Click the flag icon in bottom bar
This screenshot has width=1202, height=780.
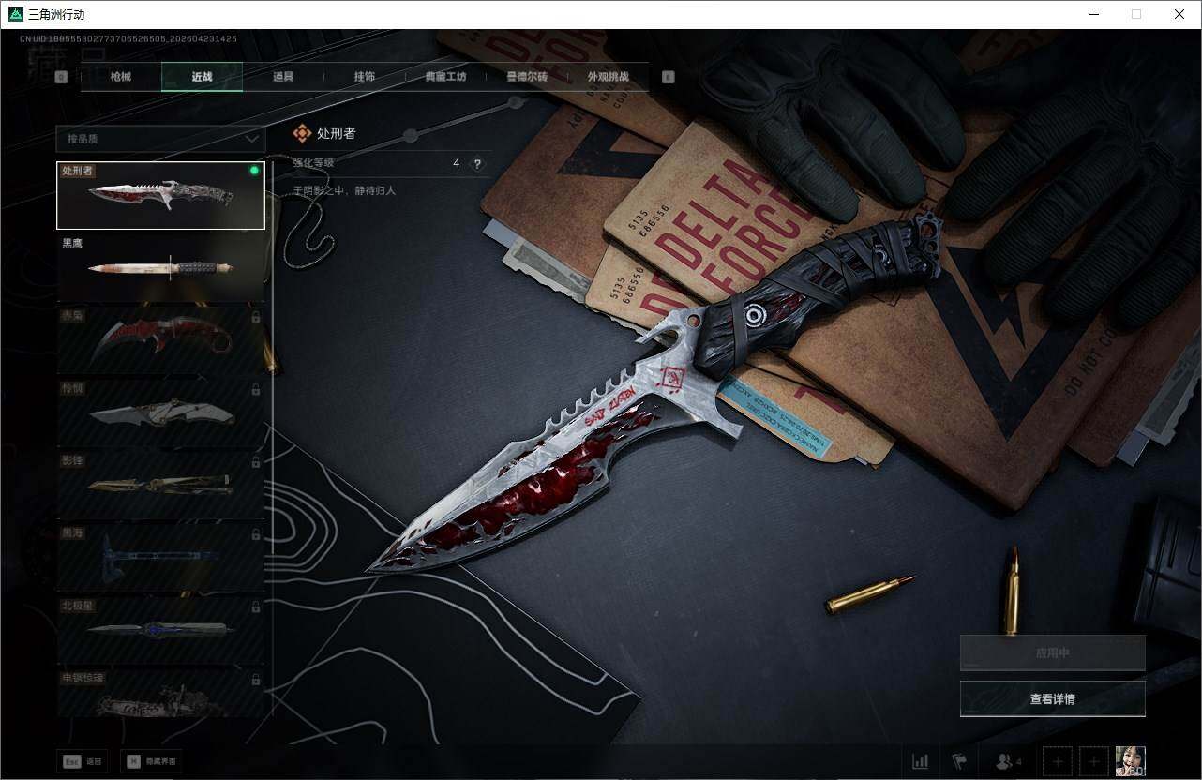click(x=959, y=761)
